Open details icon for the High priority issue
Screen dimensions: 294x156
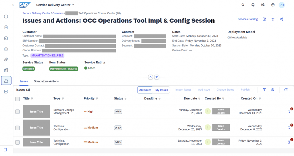coord(289,112)
